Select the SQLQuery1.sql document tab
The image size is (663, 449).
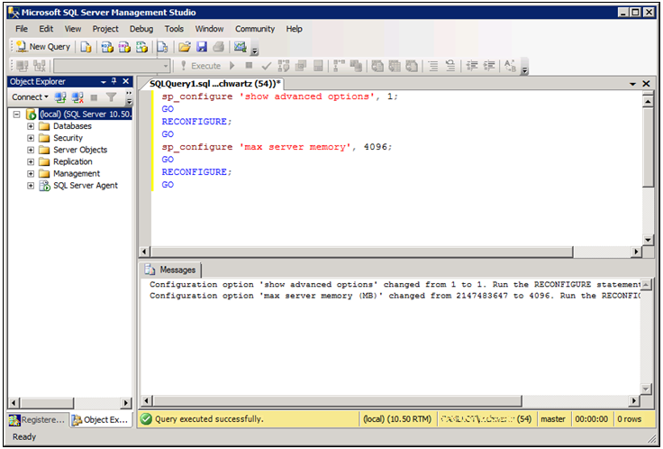pyautogui.click(x=214, y=84)
